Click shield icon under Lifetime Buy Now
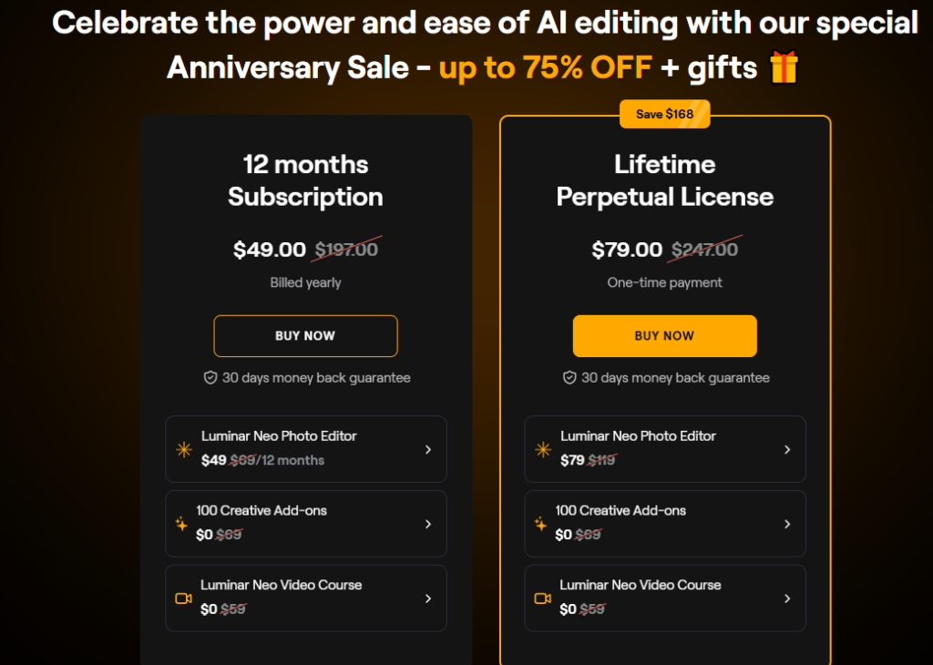The image size is (933, 665). [569, 378]
